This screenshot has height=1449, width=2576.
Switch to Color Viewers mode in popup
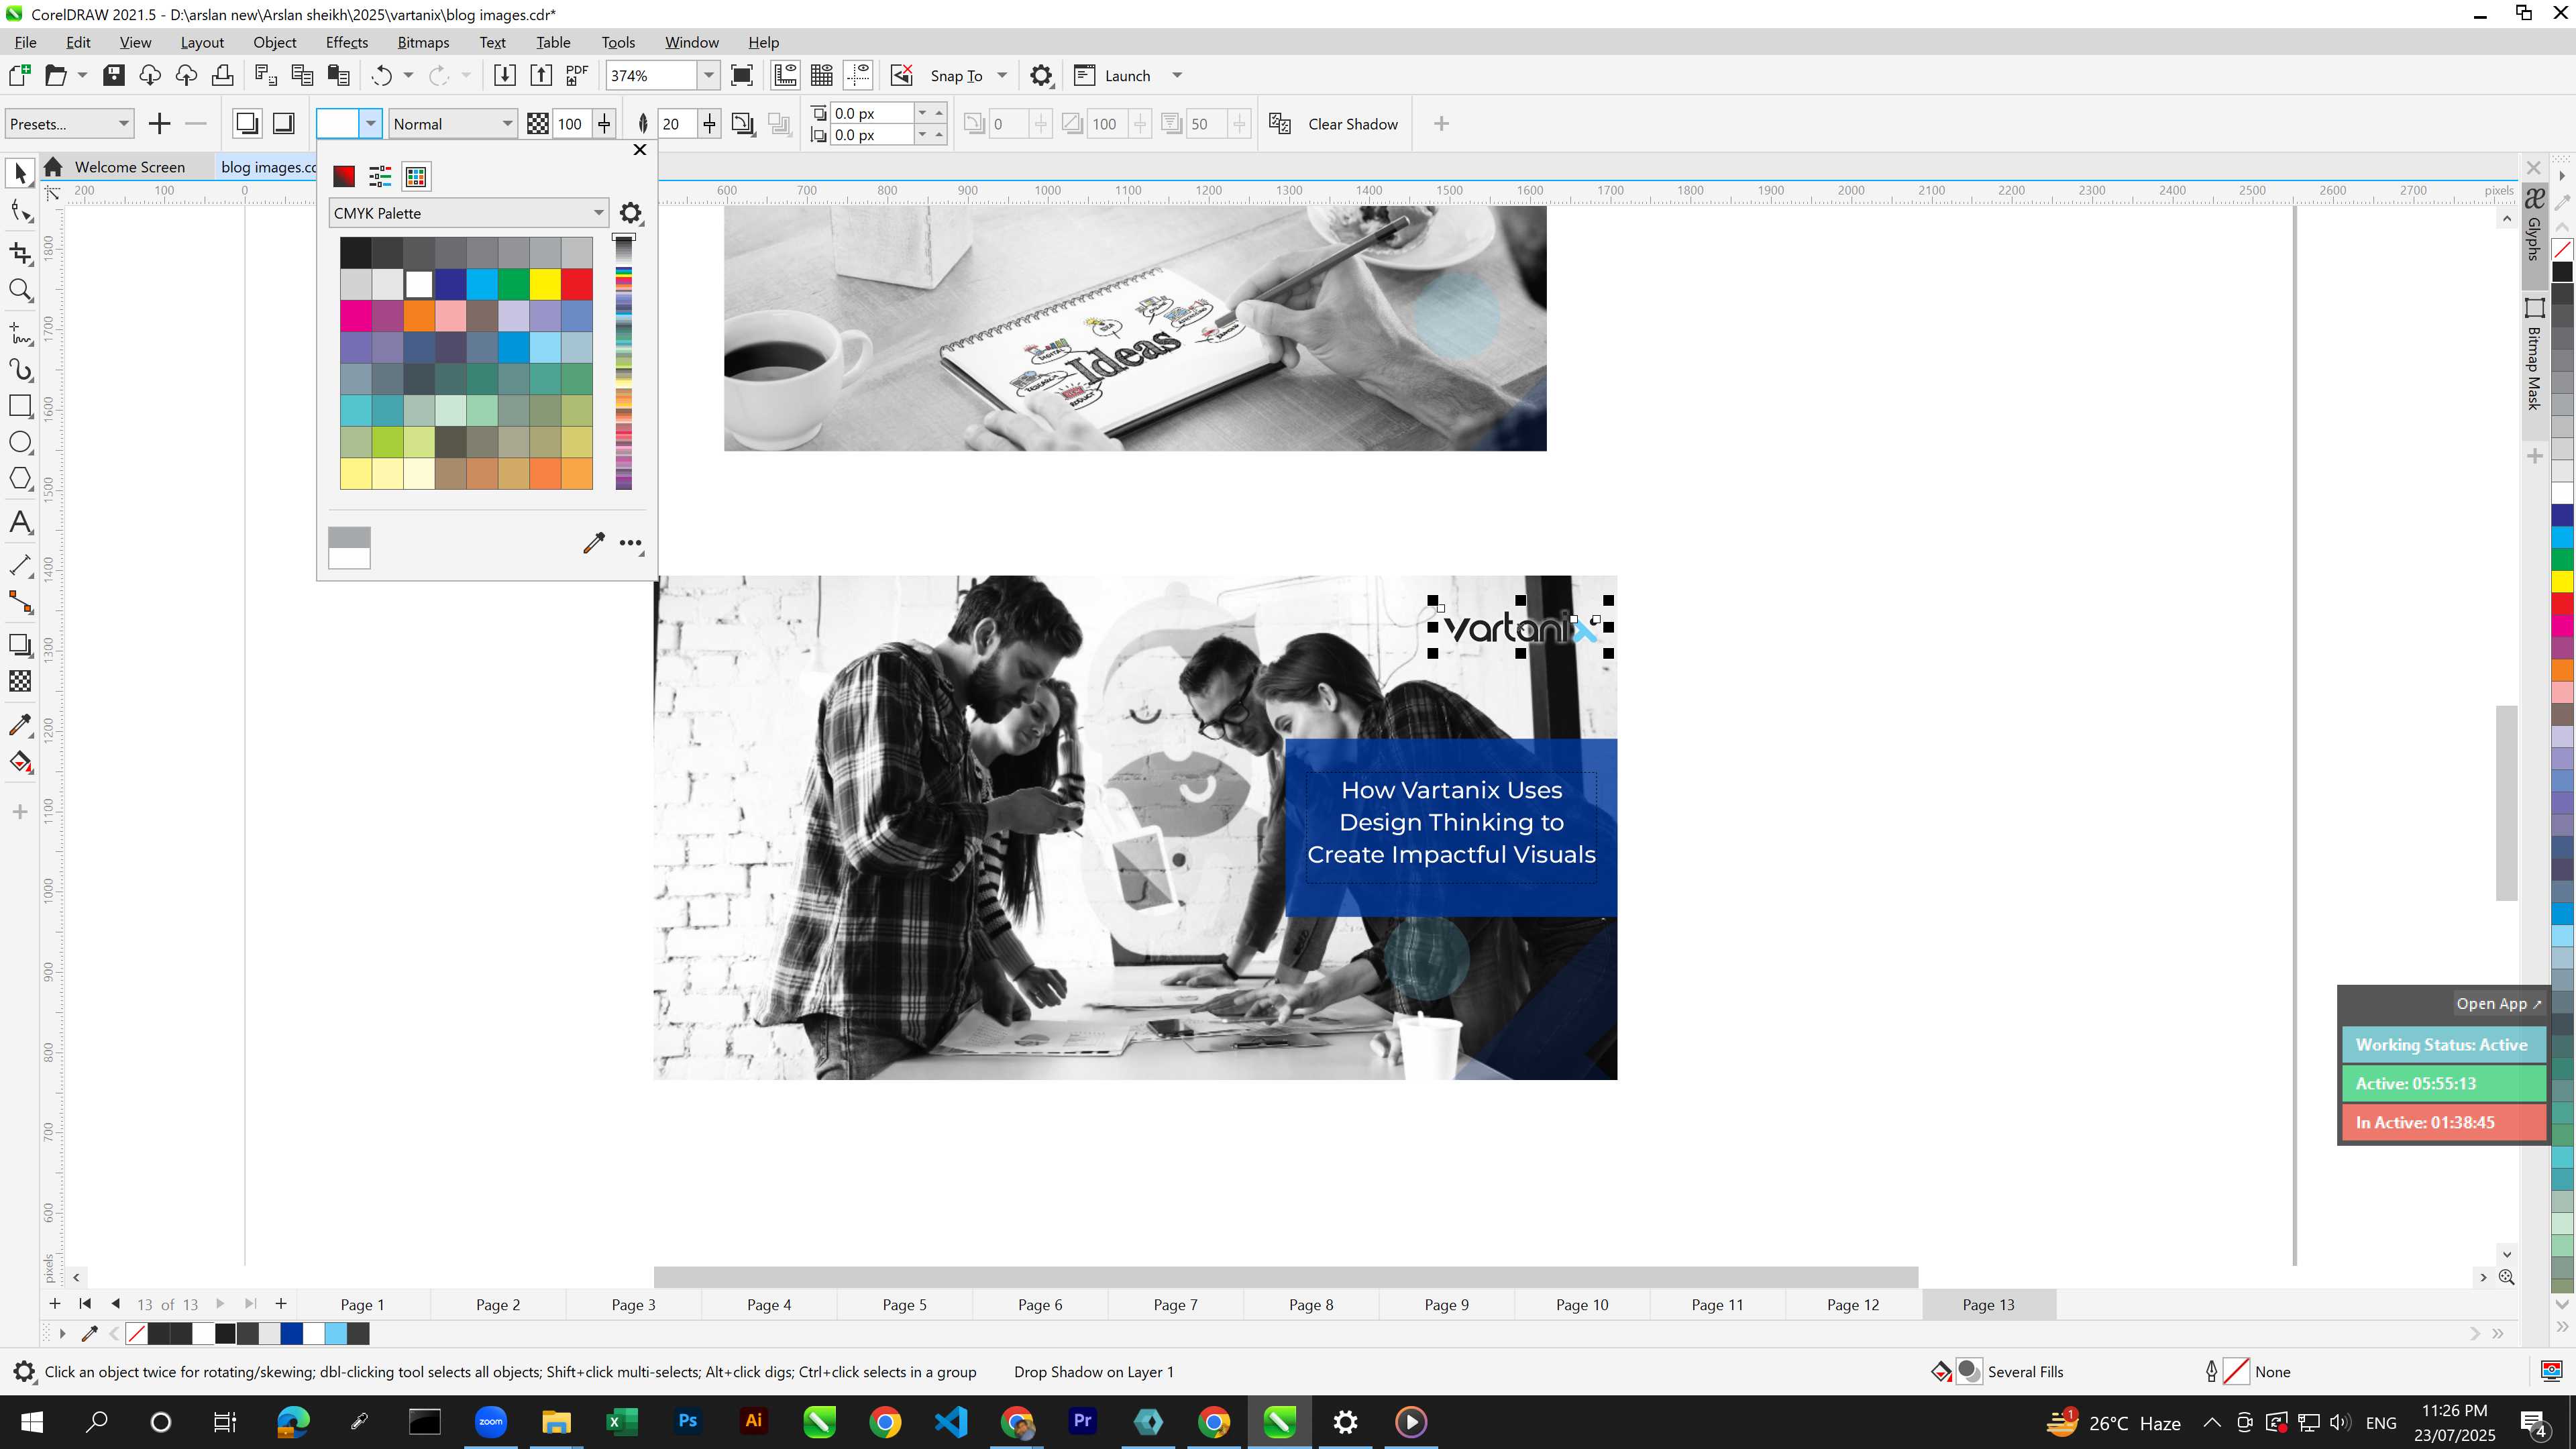point(344,176)
